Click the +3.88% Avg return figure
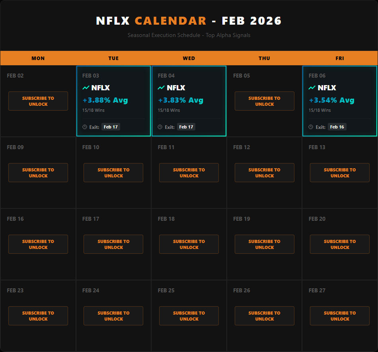 (x=105, y=100)
